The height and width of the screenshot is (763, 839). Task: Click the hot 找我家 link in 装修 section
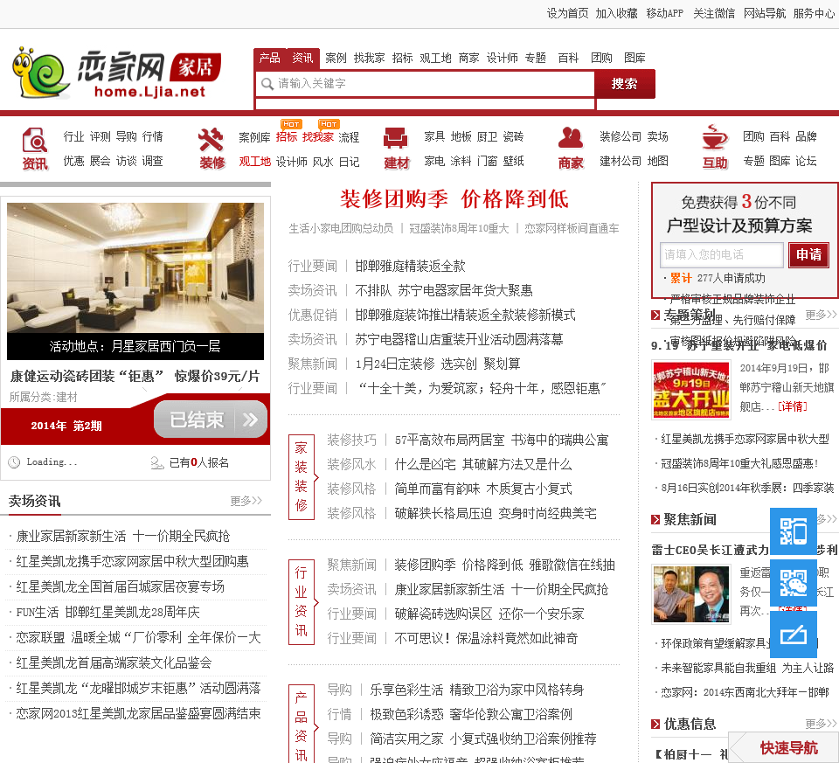point(318,137)
